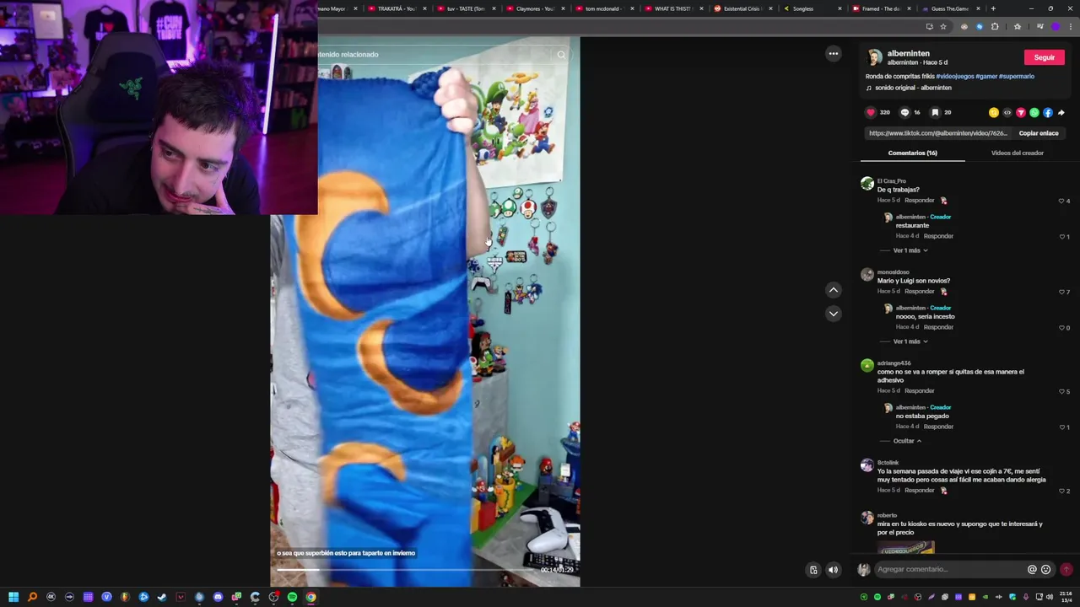Open more share options arrow

(x=1061, y=112)
